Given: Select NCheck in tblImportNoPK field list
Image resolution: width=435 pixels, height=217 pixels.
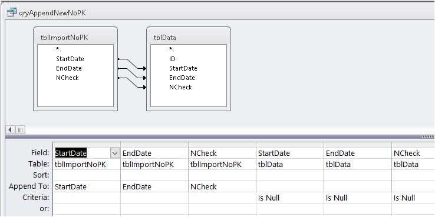Looking at the screenshot, I should 67,78.
